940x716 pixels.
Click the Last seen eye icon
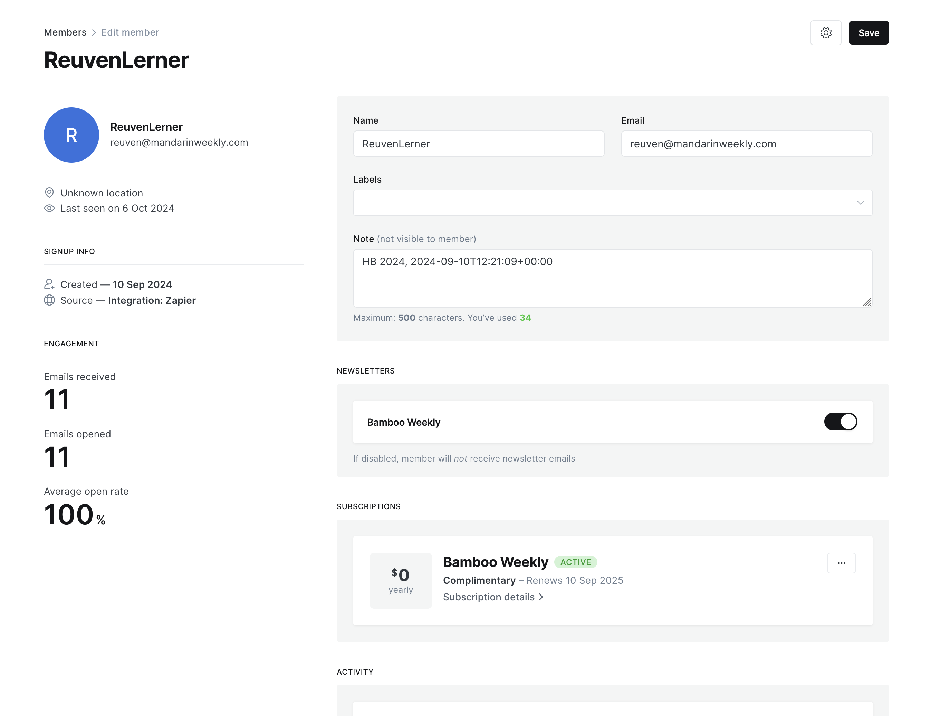tap(49, 209)
